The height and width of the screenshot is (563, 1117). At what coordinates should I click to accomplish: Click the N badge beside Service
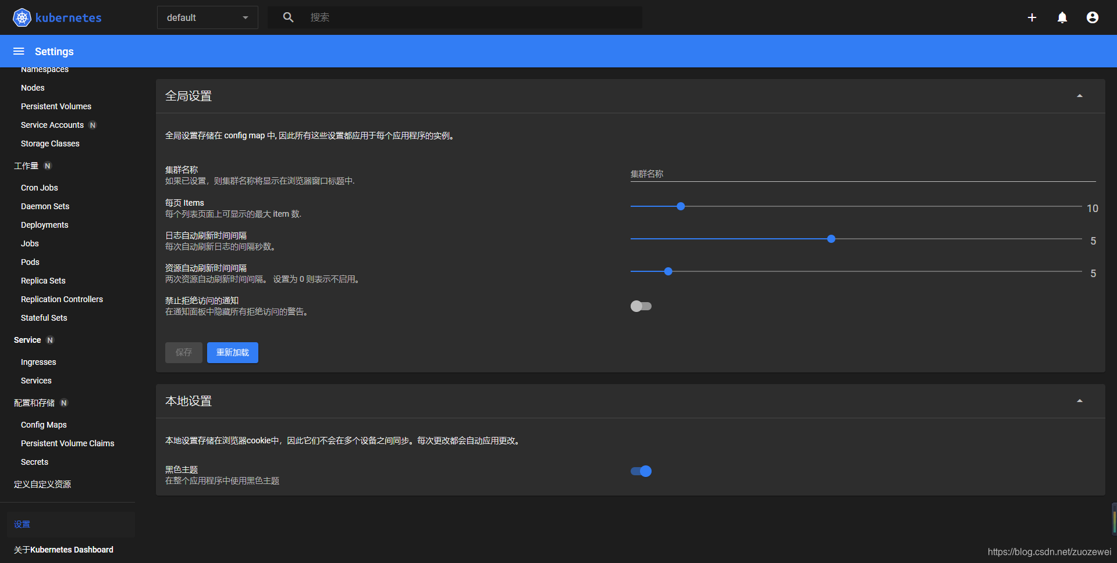50,340
